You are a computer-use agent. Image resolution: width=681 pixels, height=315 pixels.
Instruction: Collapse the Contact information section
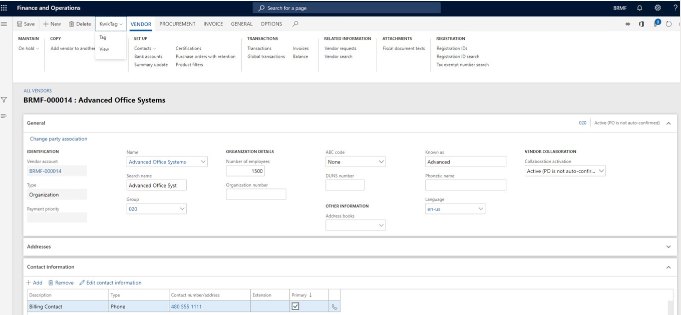coord(668,267)
